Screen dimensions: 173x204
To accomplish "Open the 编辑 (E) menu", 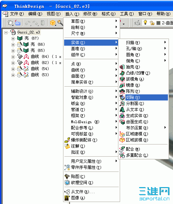I will tap(35, 14).
